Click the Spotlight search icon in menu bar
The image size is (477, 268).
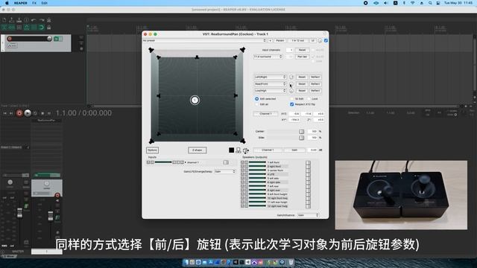[x=430, y=3]
